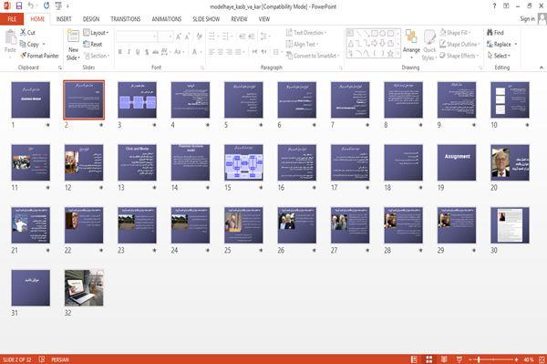Open the Font Color dropdown arrow

point(201,52)
